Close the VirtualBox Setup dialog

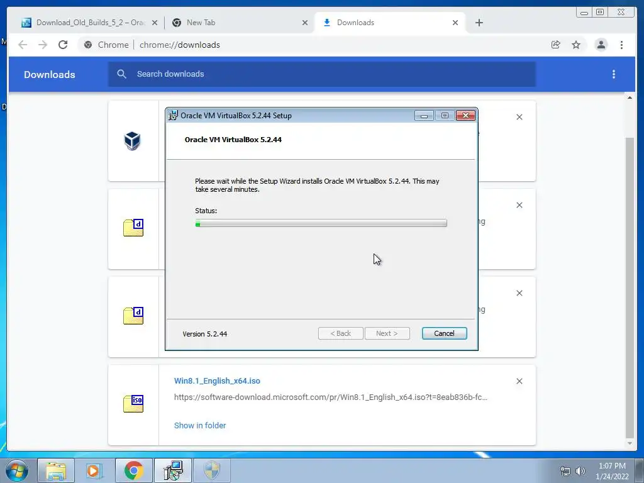point(465,116)
